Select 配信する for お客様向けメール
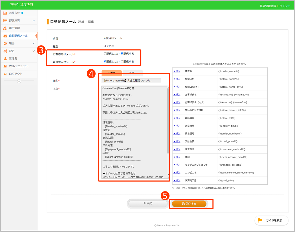 (x=122, y=54)
